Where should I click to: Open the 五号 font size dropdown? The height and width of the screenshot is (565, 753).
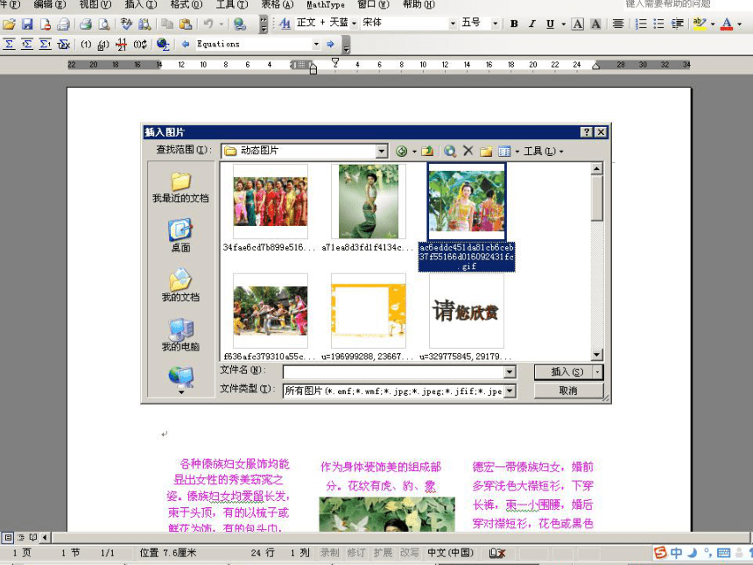(495, 24)
